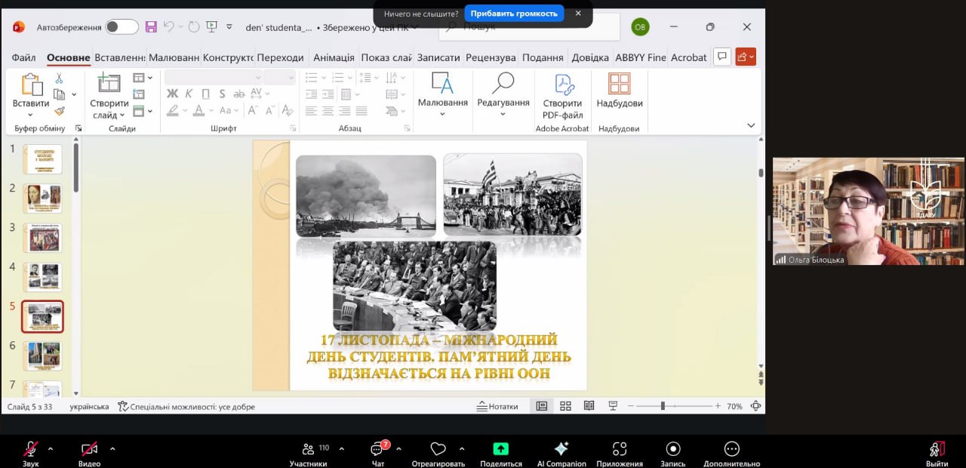
Task: Click the Raise Volume (Прибавить громкость) button
Action: (514, 14)
